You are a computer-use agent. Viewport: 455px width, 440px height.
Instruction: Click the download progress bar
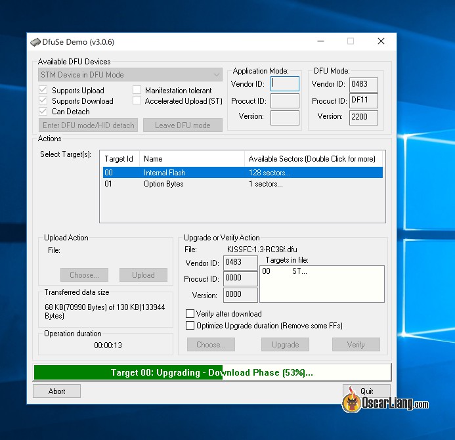pos(212,372)
